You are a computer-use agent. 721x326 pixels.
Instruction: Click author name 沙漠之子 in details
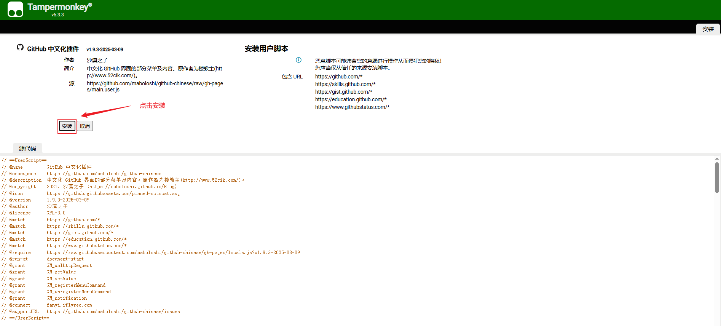pos(97,60)
